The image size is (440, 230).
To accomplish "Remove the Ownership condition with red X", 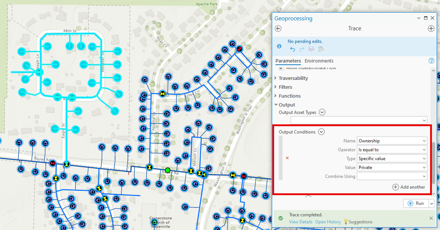I will click(287, 158).
